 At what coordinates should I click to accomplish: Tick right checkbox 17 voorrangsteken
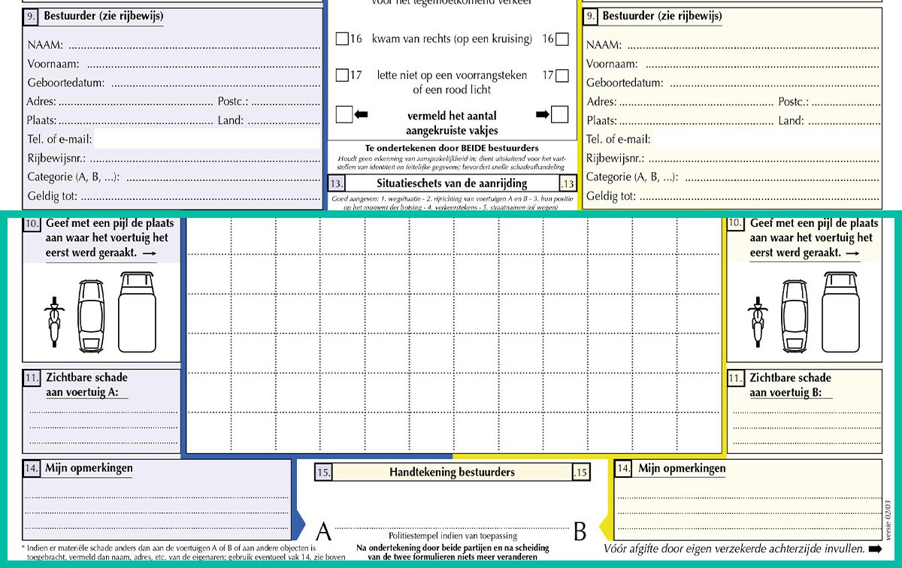(x=562, y=75)
